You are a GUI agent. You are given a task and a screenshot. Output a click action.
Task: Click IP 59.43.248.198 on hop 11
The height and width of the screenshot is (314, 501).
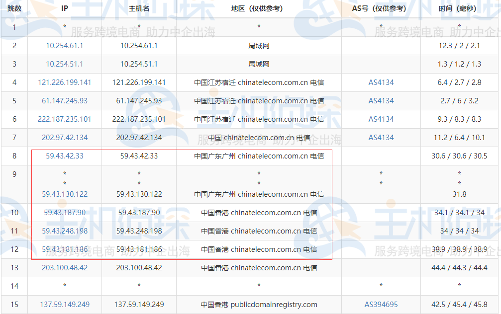[64, 231]
